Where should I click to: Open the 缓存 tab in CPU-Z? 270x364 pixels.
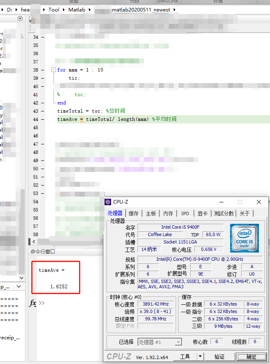point(134,213)
